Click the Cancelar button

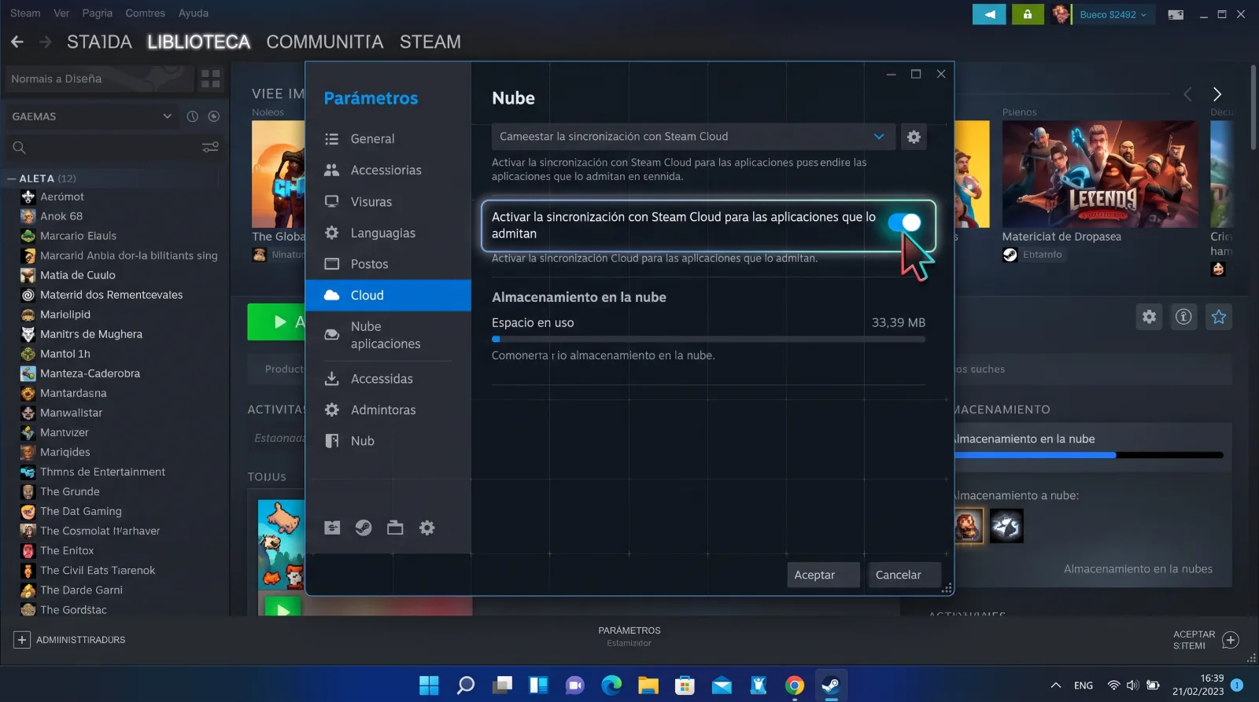pyautogui.click(x=904, y=575)
